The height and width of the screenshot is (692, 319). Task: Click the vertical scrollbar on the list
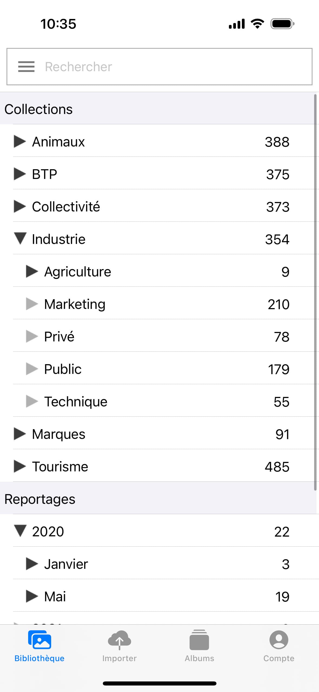pyautogui.click(x=315, y=292)
